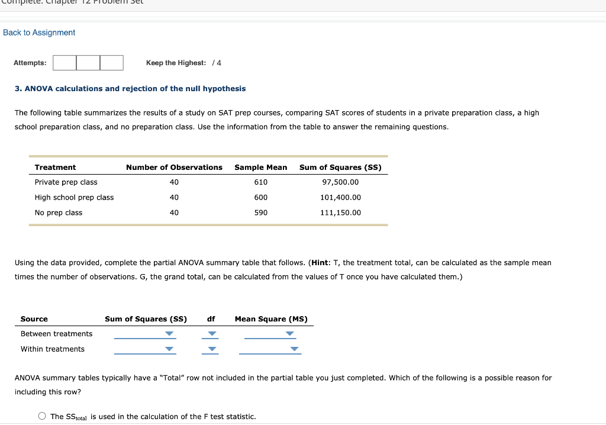Select the radio button about SS total
This screenshot has height=425, width=606.
[42, 416]
